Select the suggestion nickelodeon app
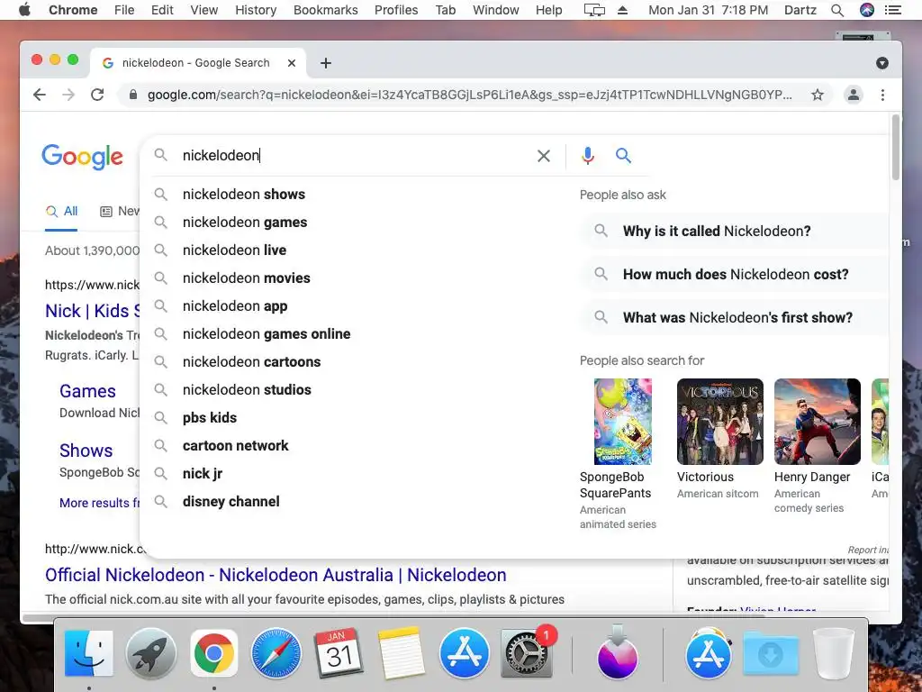The width and height of the screenshot is (922, 692). (235, 306)
